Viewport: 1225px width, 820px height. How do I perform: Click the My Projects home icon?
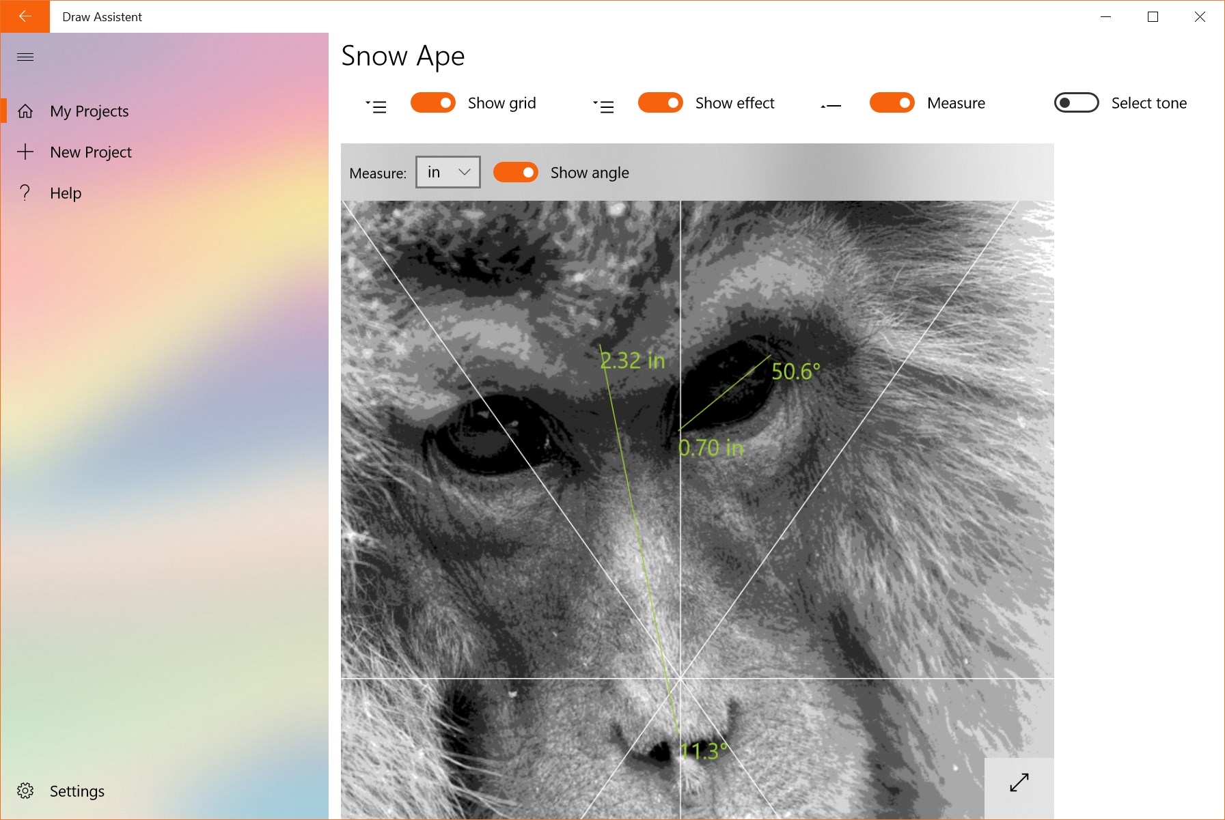(25, 111)
